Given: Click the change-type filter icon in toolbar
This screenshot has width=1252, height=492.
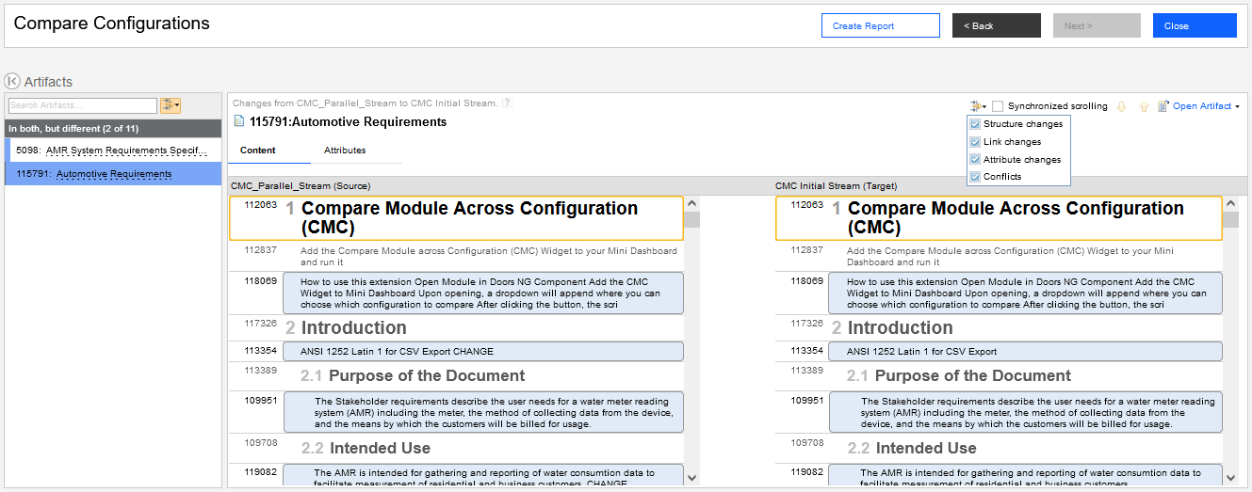Looking at the screenshot, I should click(x=977, y=106).
